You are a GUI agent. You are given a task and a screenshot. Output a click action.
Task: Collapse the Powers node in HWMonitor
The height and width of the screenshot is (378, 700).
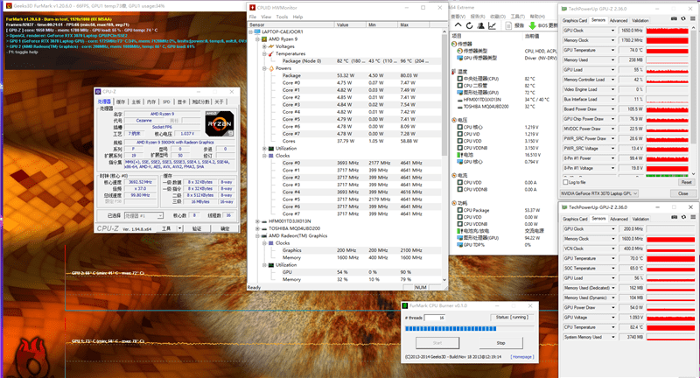264,68
